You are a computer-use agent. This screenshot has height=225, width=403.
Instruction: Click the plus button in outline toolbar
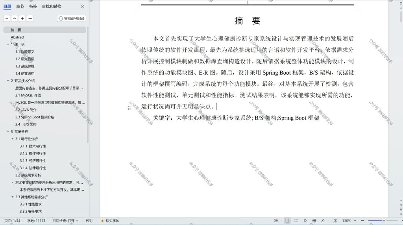[x=22, y=18]
